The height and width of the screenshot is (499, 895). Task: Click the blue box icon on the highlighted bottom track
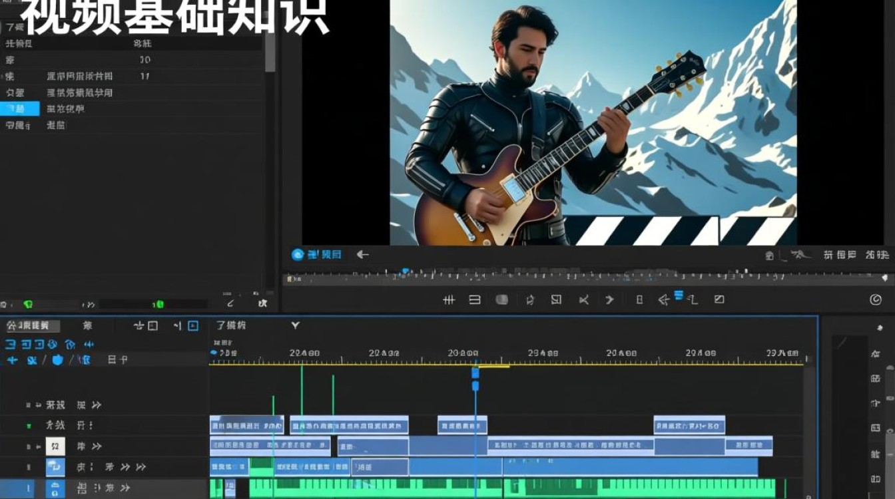tap(55, 490)
